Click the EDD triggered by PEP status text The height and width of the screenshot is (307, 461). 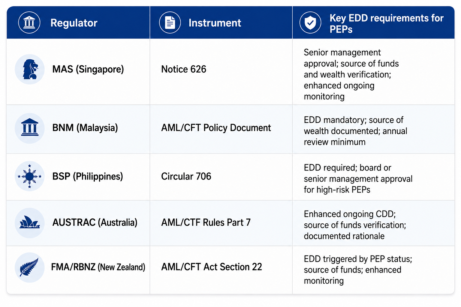click(x=358, y=270)
